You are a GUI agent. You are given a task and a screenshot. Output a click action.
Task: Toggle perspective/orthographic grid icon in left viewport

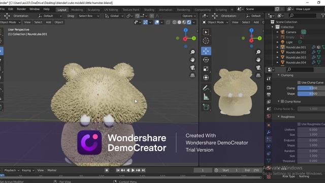(x=192, y=75)
